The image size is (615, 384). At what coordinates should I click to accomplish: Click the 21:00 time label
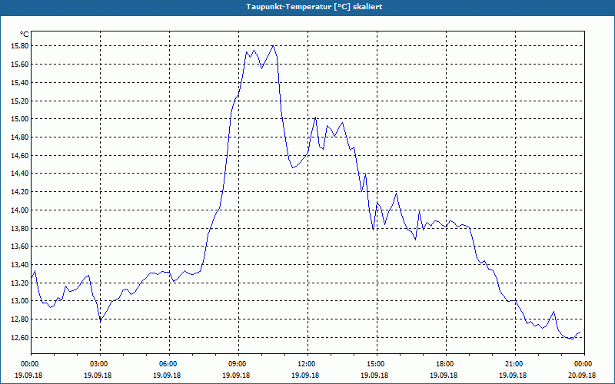(515, 364)
